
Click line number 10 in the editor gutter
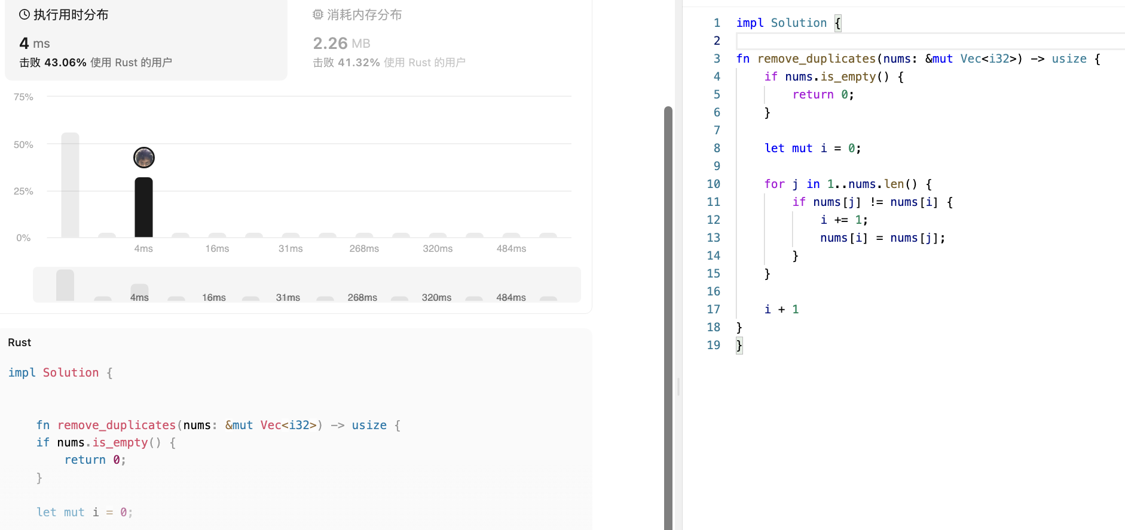coord(713,184)
